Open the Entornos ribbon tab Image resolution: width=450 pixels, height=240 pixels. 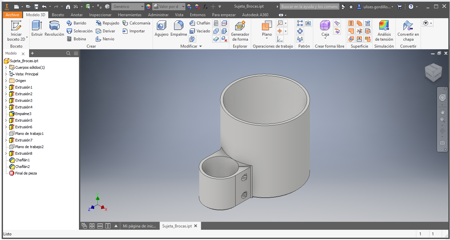(x=198, y=15)
